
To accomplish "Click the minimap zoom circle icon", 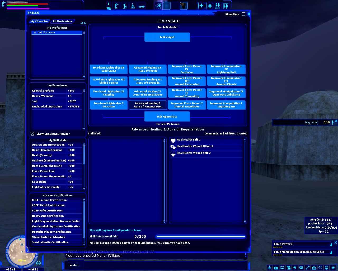I will 39,263.
